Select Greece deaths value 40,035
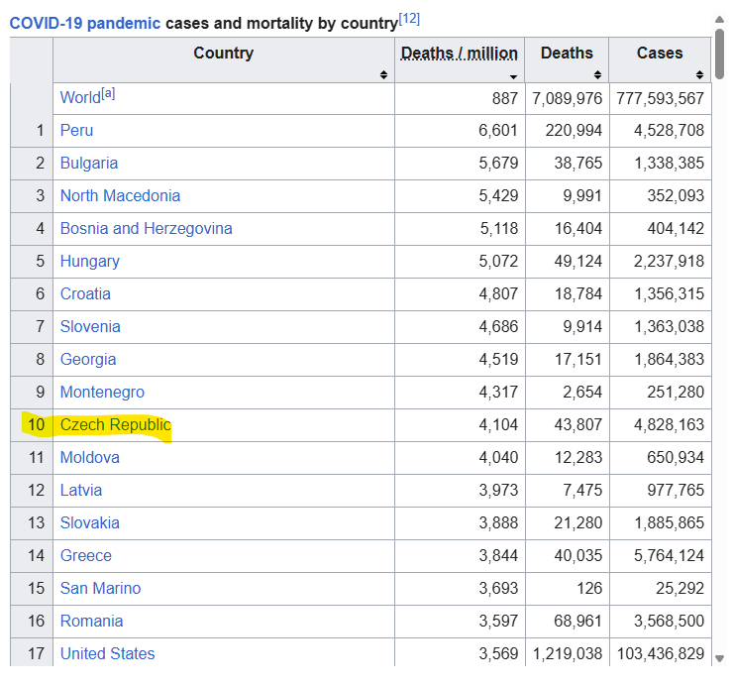This screenshot has height=686, width=733. click(x=578, y=556)
